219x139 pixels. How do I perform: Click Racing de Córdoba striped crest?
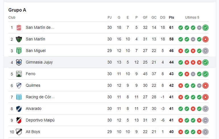pos(19,97)
